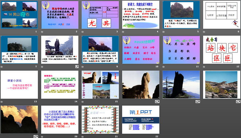Click the animation star beneath slide 5

click(x=164, y=32)
